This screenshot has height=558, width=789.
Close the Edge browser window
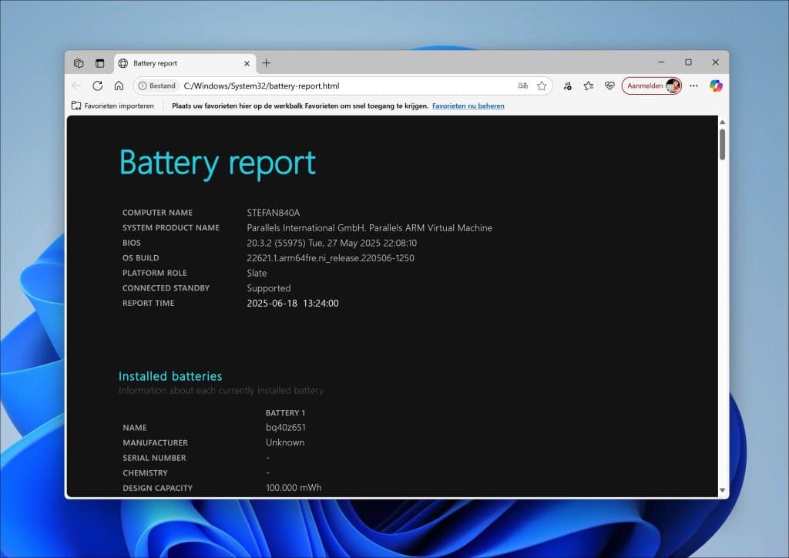coord(716,62)
